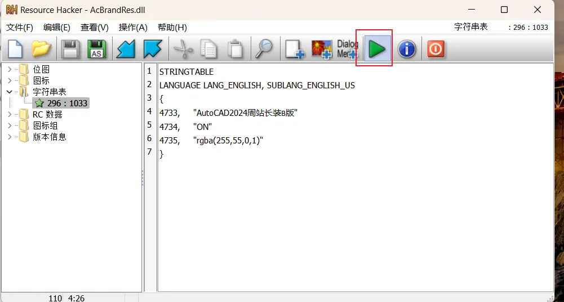Click the pane splitter grip handle

143,178
